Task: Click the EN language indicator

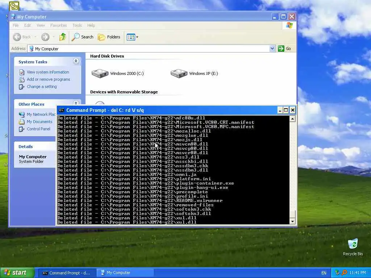Action: click(324, 273)
